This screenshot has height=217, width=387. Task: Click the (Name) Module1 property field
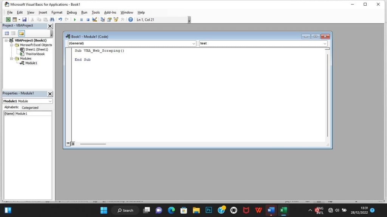[x=28, y=114]
